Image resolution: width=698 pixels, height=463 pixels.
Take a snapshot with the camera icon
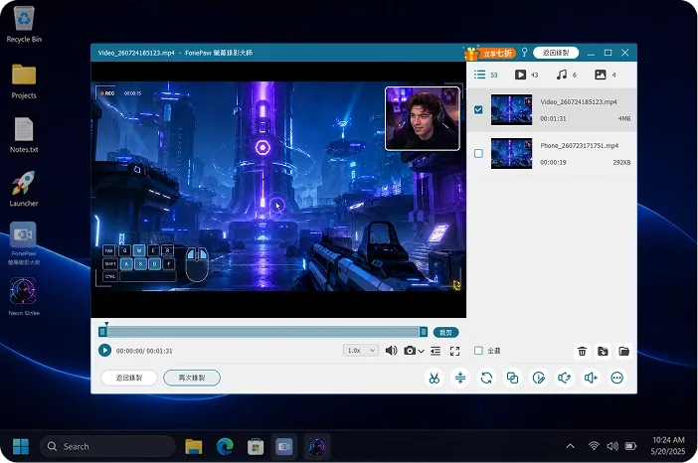click(x=410, y=351)
